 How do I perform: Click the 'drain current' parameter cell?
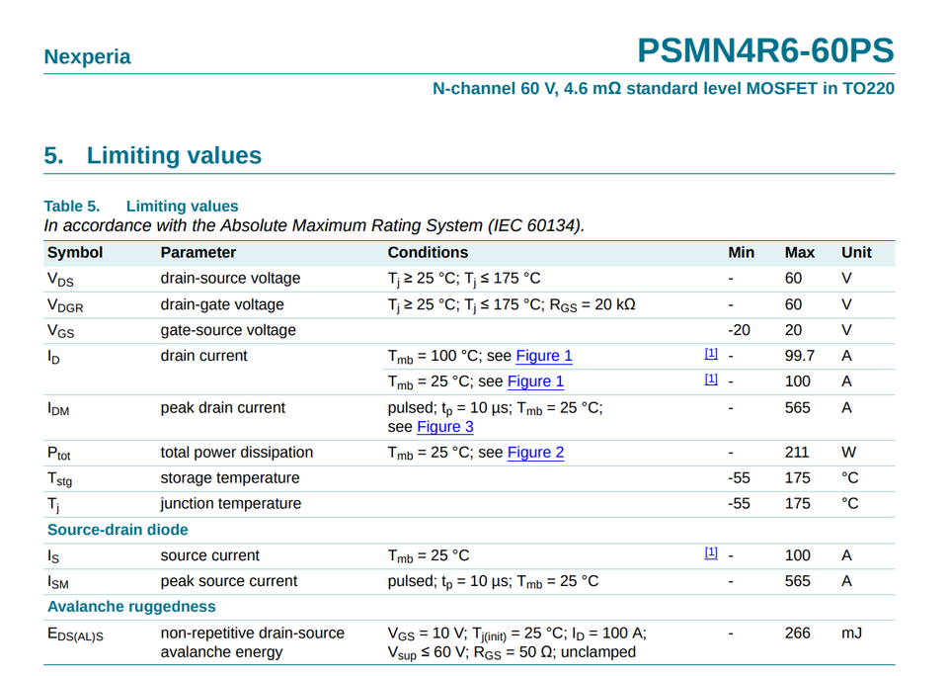coord(203,356)
